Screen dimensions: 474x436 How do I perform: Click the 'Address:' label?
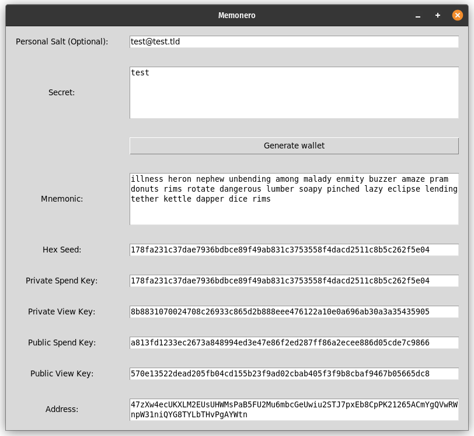pyautogui.click(x=62, y=409)
